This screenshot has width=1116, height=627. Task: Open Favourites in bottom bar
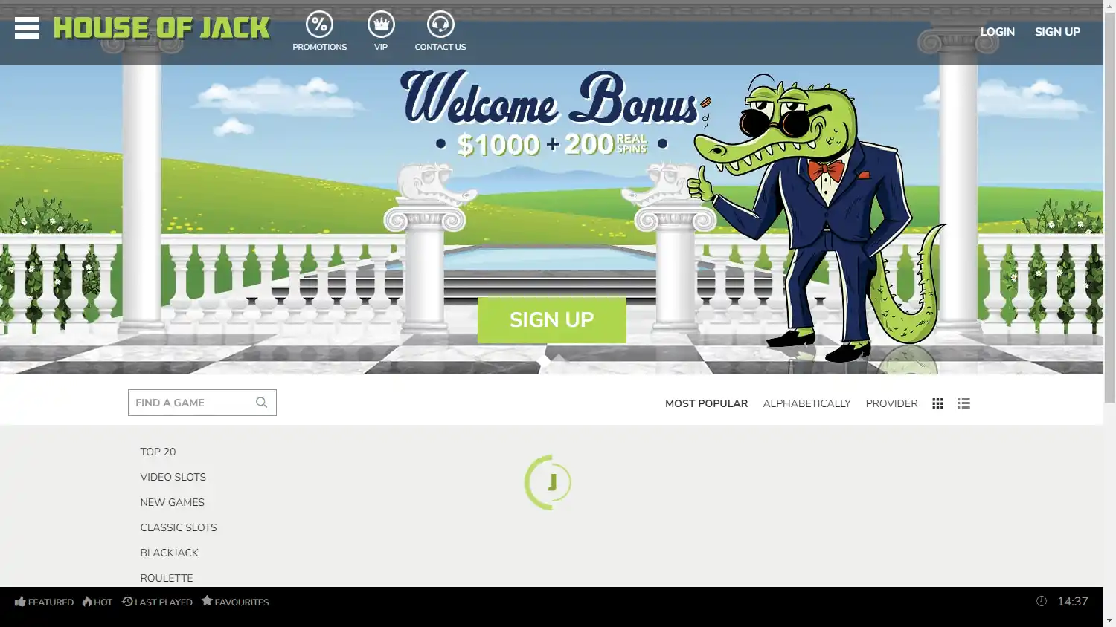pyautogui.click(x=235, y=602)
